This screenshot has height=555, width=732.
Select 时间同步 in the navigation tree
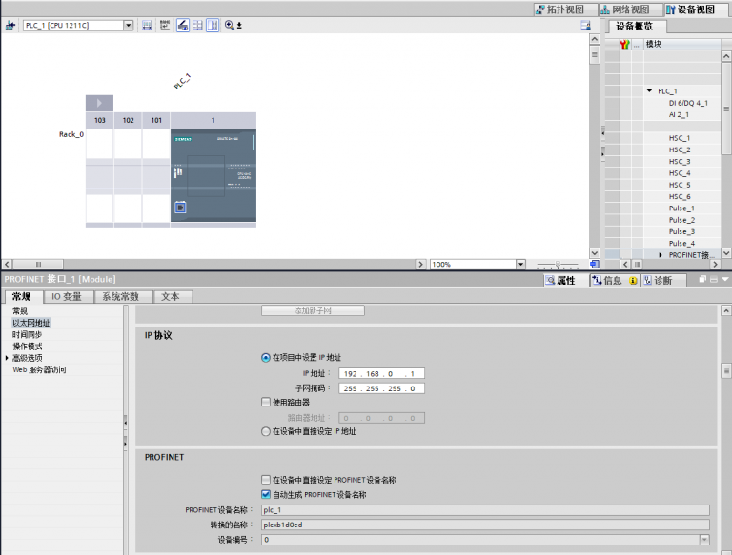click(x=27, y=334)
